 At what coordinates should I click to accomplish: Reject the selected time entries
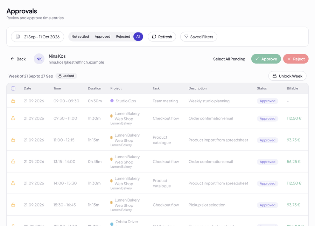click(x=296, y=59)
